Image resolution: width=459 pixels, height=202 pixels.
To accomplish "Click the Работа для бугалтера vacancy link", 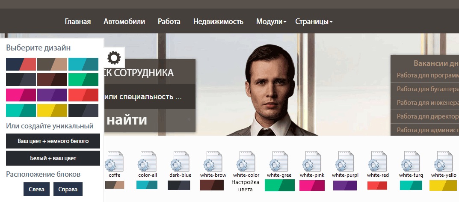I will [427, 89].
